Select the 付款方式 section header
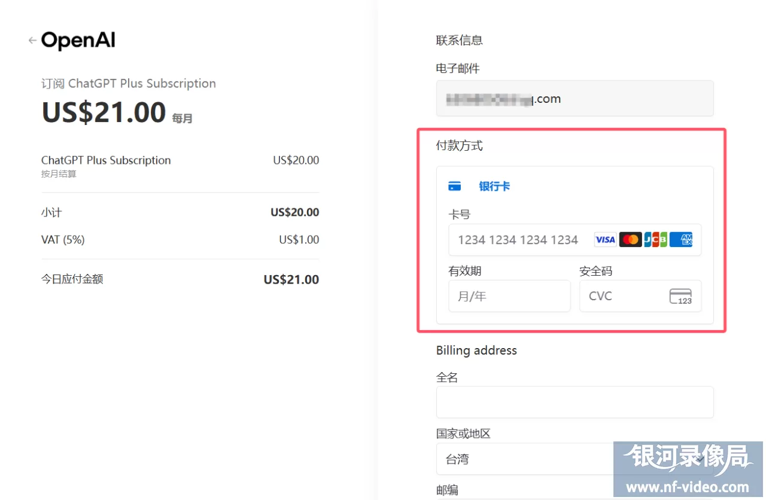The height and width of the screenshot is (500, 766). coord(459,145)
